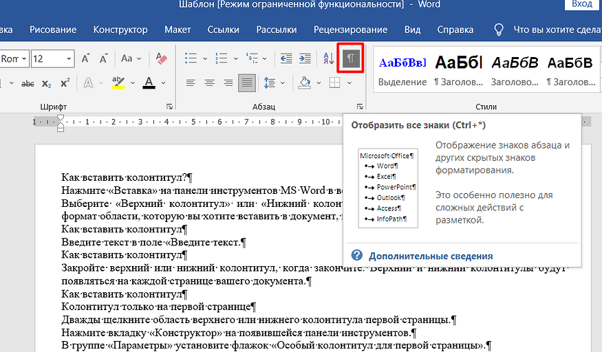Apply subscript formatting
The image size is (602, 352).
click(47, 84)
